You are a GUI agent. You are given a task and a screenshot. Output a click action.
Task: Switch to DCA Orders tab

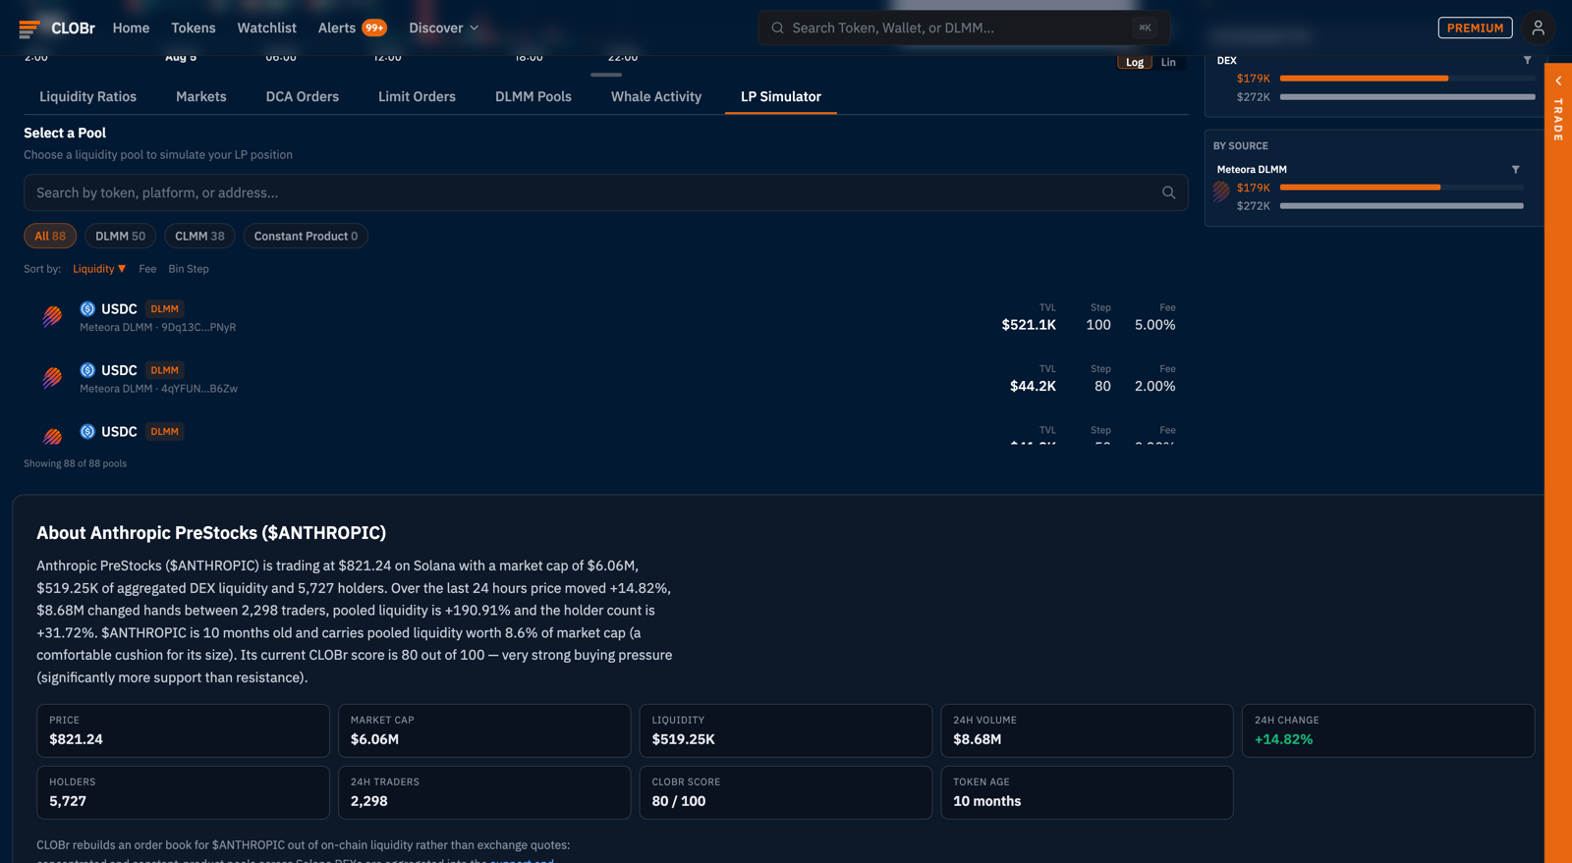303,96
